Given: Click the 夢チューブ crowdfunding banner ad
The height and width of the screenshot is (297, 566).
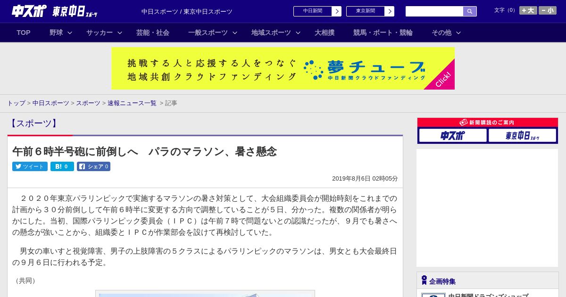Looking at the screenshot, I should pos(283,68).
